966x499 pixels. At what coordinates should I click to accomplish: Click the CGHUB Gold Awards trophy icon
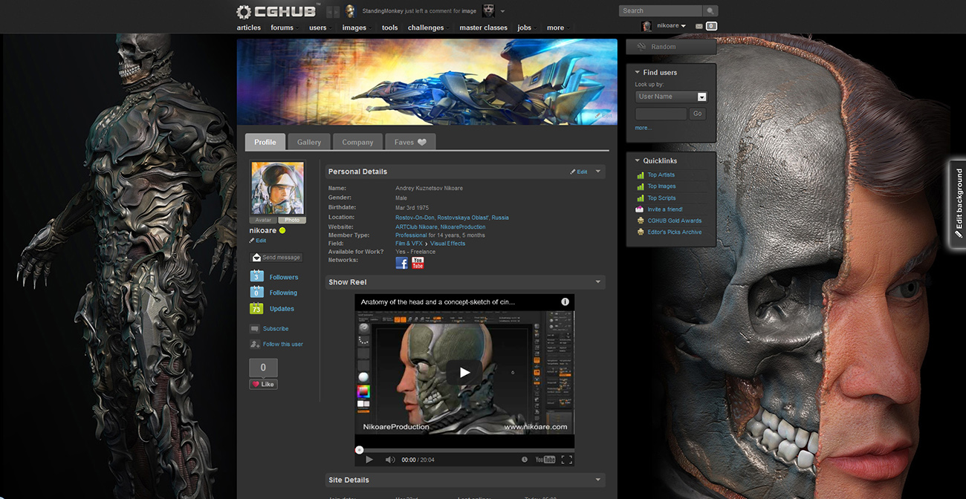click(640, 221)
